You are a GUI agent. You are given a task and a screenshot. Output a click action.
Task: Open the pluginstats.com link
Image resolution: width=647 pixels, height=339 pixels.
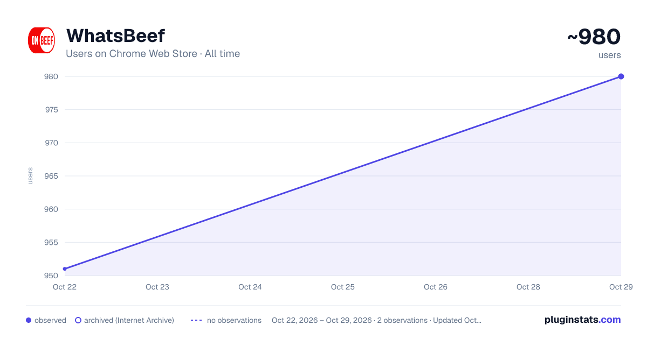click(582, 320)
